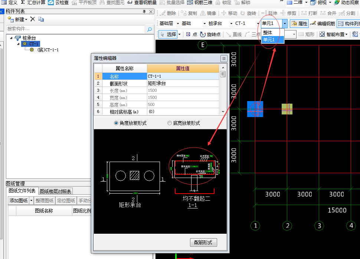Screen dimensions: 360x259
Task: Choose the 点 point draw tool
Action: [192, 35]
